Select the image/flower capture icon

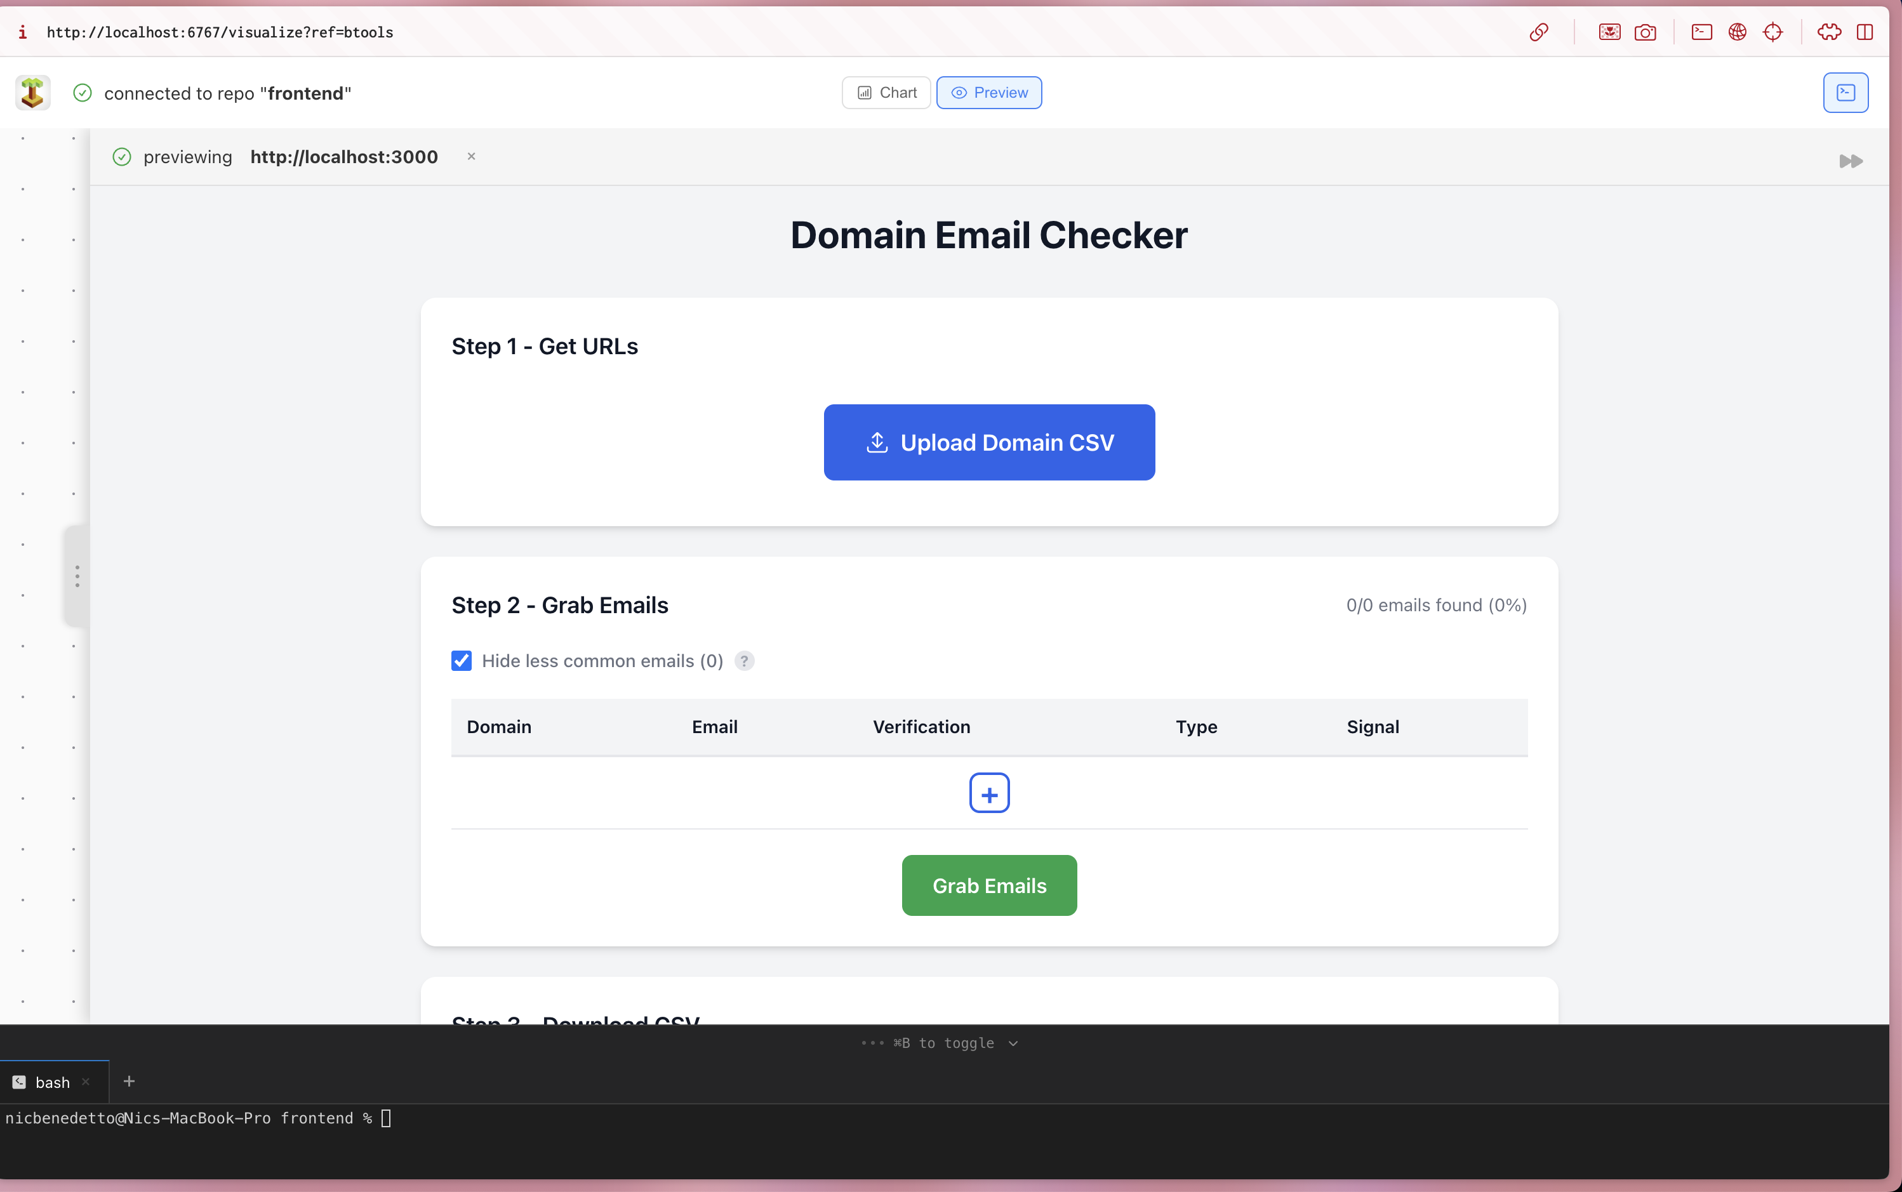tap(1609, 32)
